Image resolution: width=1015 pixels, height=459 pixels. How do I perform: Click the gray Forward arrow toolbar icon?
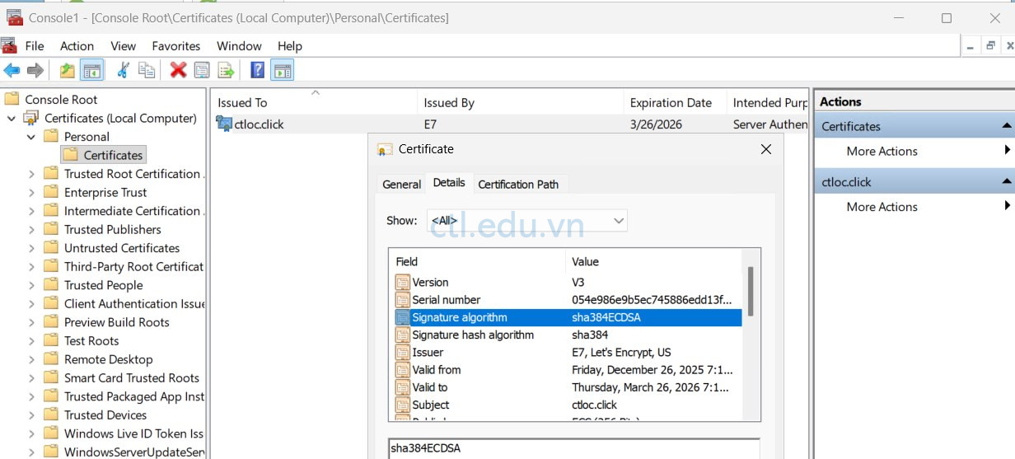pyautogui.click(x=35, y=70)
